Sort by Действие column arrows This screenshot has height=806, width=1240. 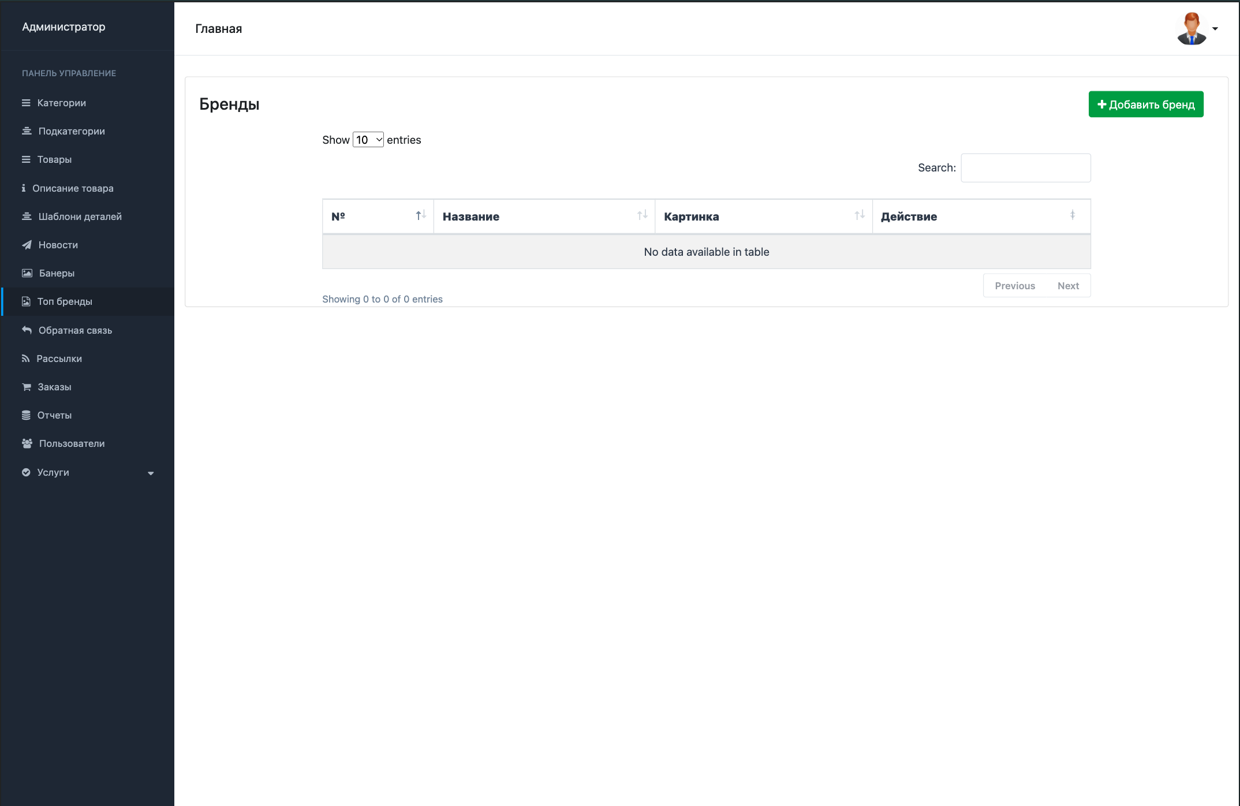1073,215
